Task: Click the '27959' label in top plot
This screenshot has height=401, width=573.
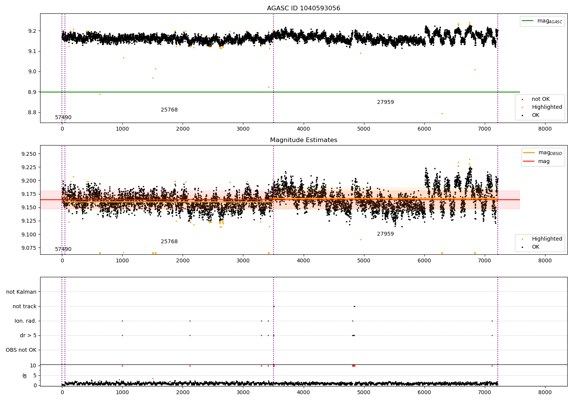Action: click(385, 102)
